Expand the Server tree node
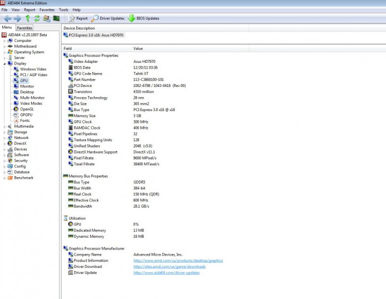Image resolution: width=386 pixels, height=299 pixels. 4,57
